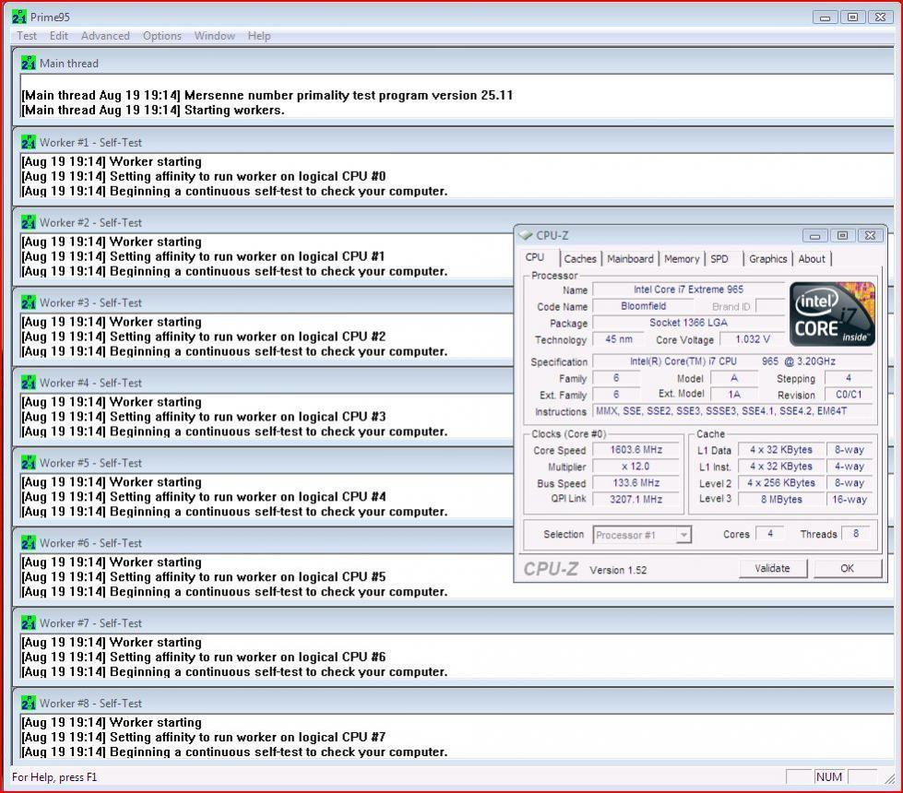Click the Core Speed value 1603.6 MHz
The height and width of the screenshot is (793, 903).
tap(636, 449)
